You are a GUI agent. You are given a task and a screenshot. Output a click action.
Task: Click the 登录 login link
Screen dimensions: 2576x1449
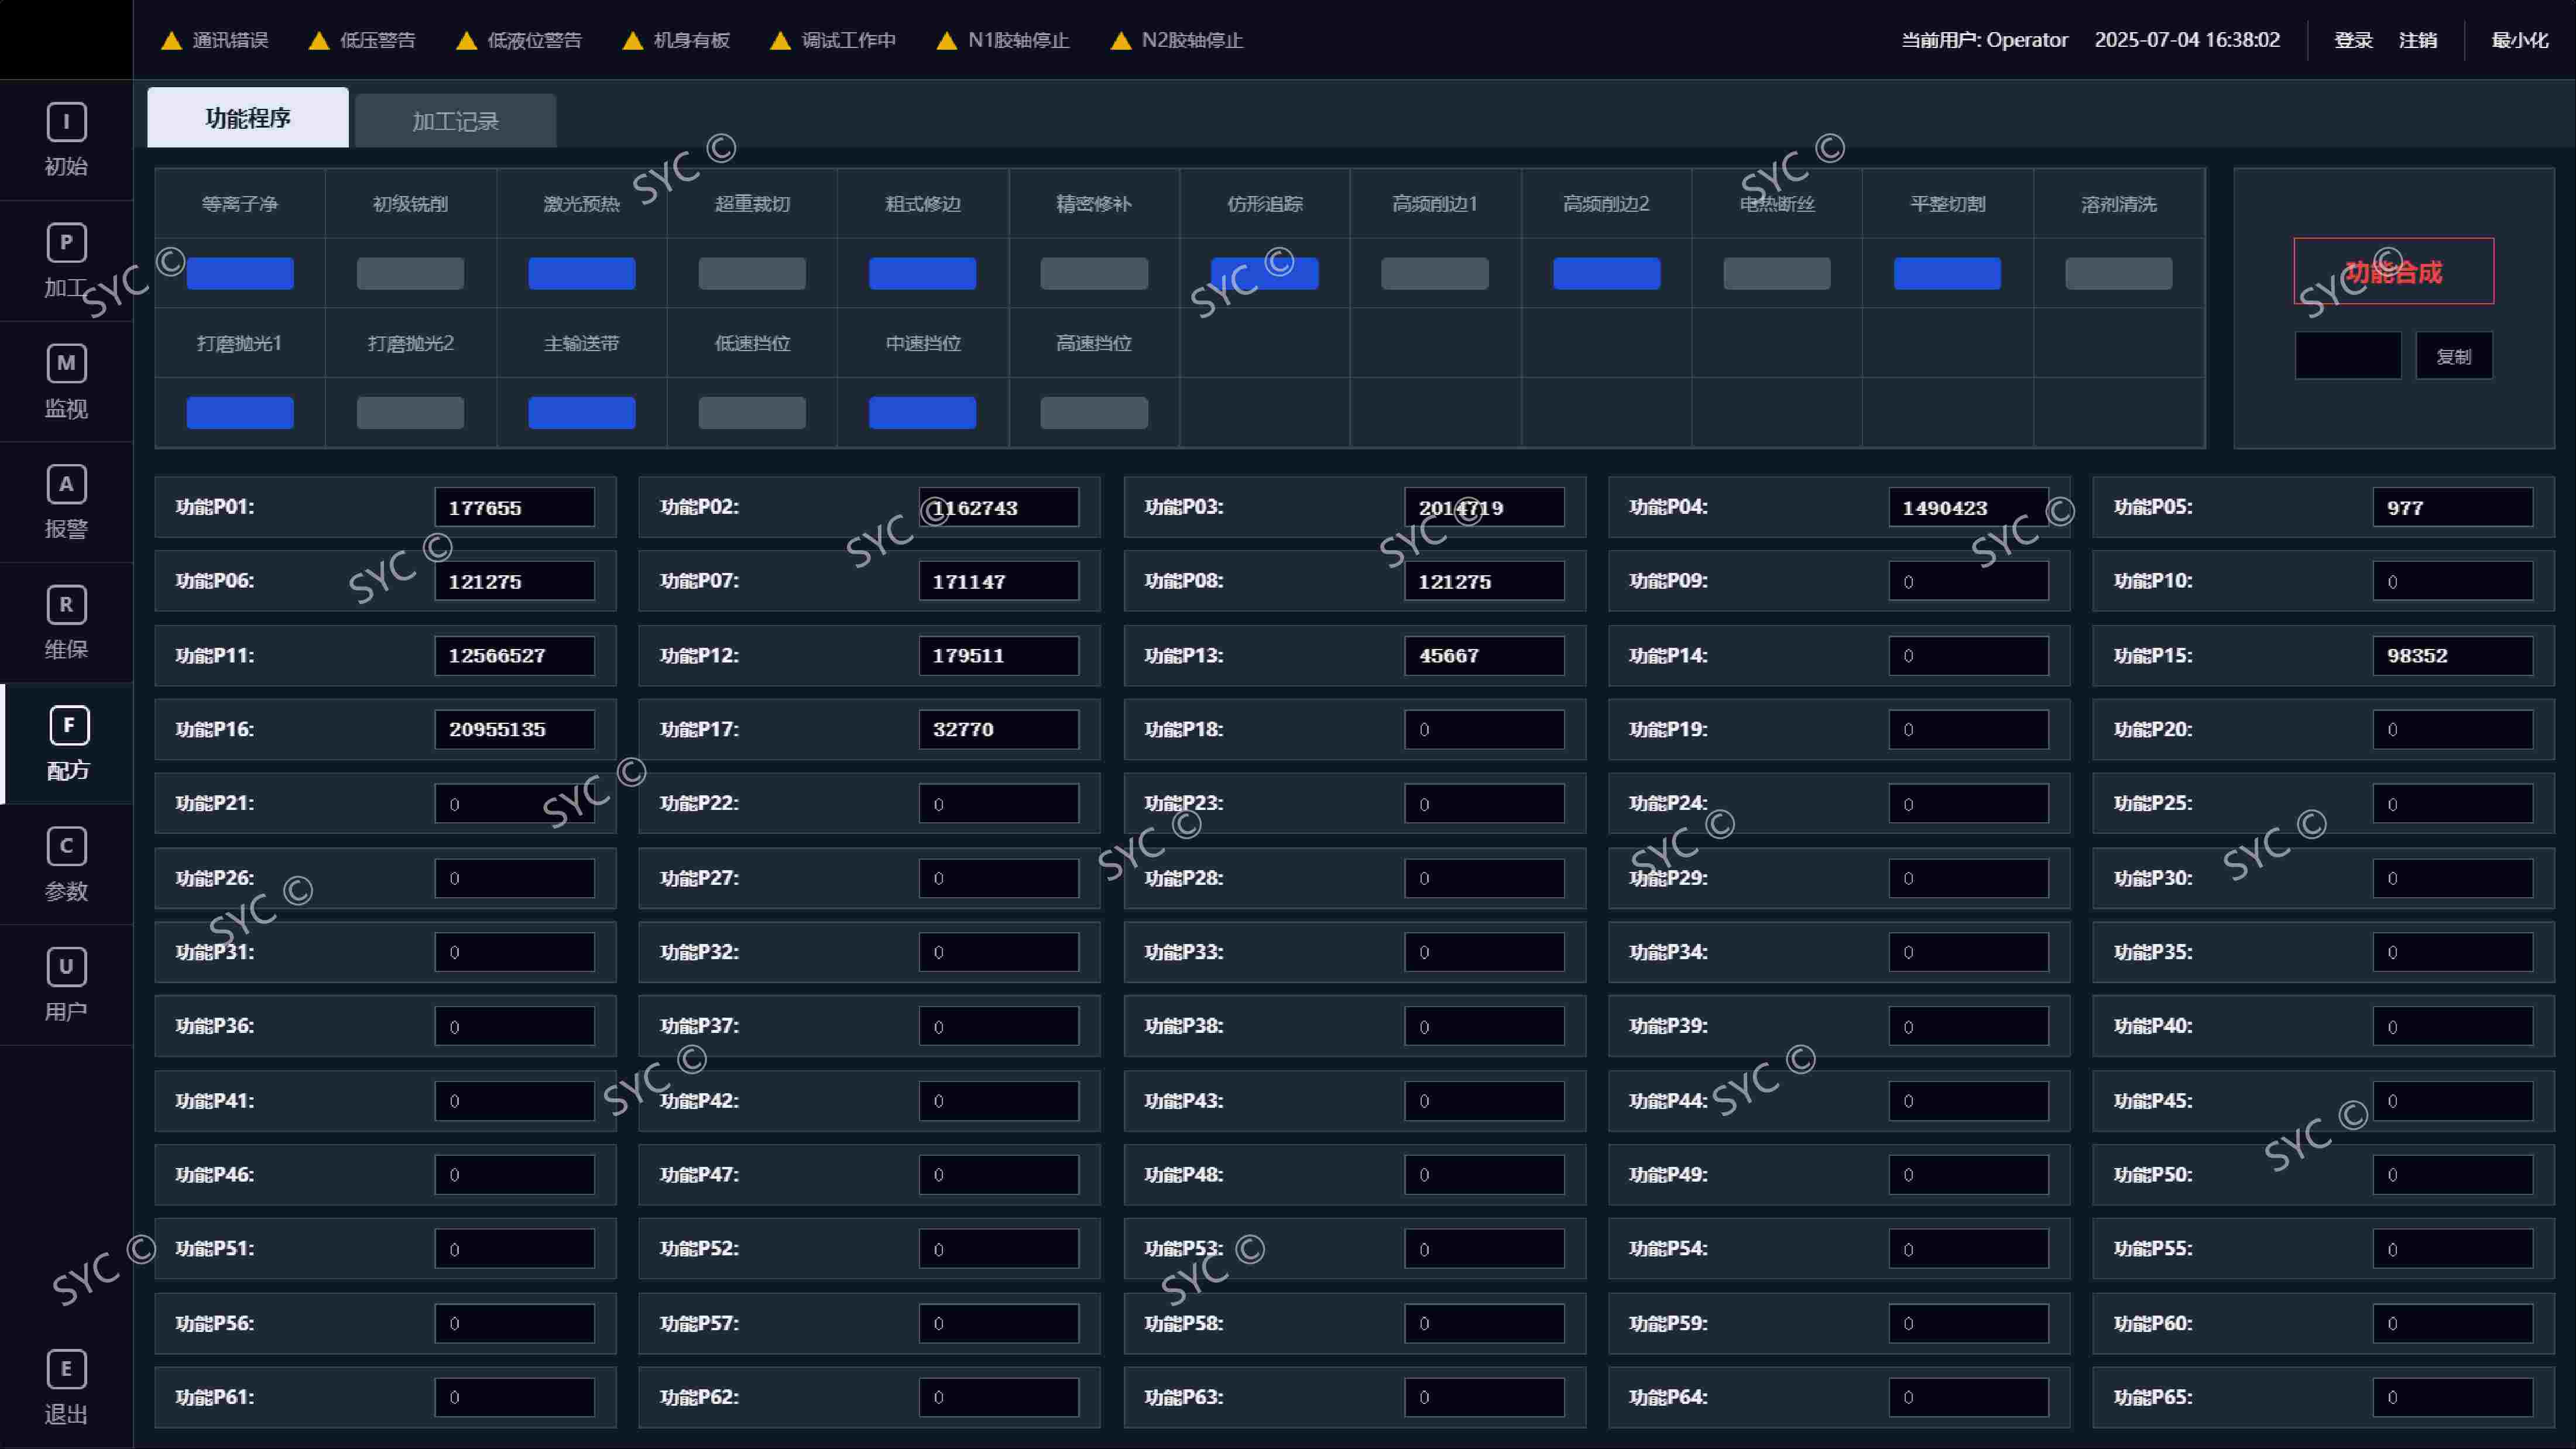[x=2353, y=40]
